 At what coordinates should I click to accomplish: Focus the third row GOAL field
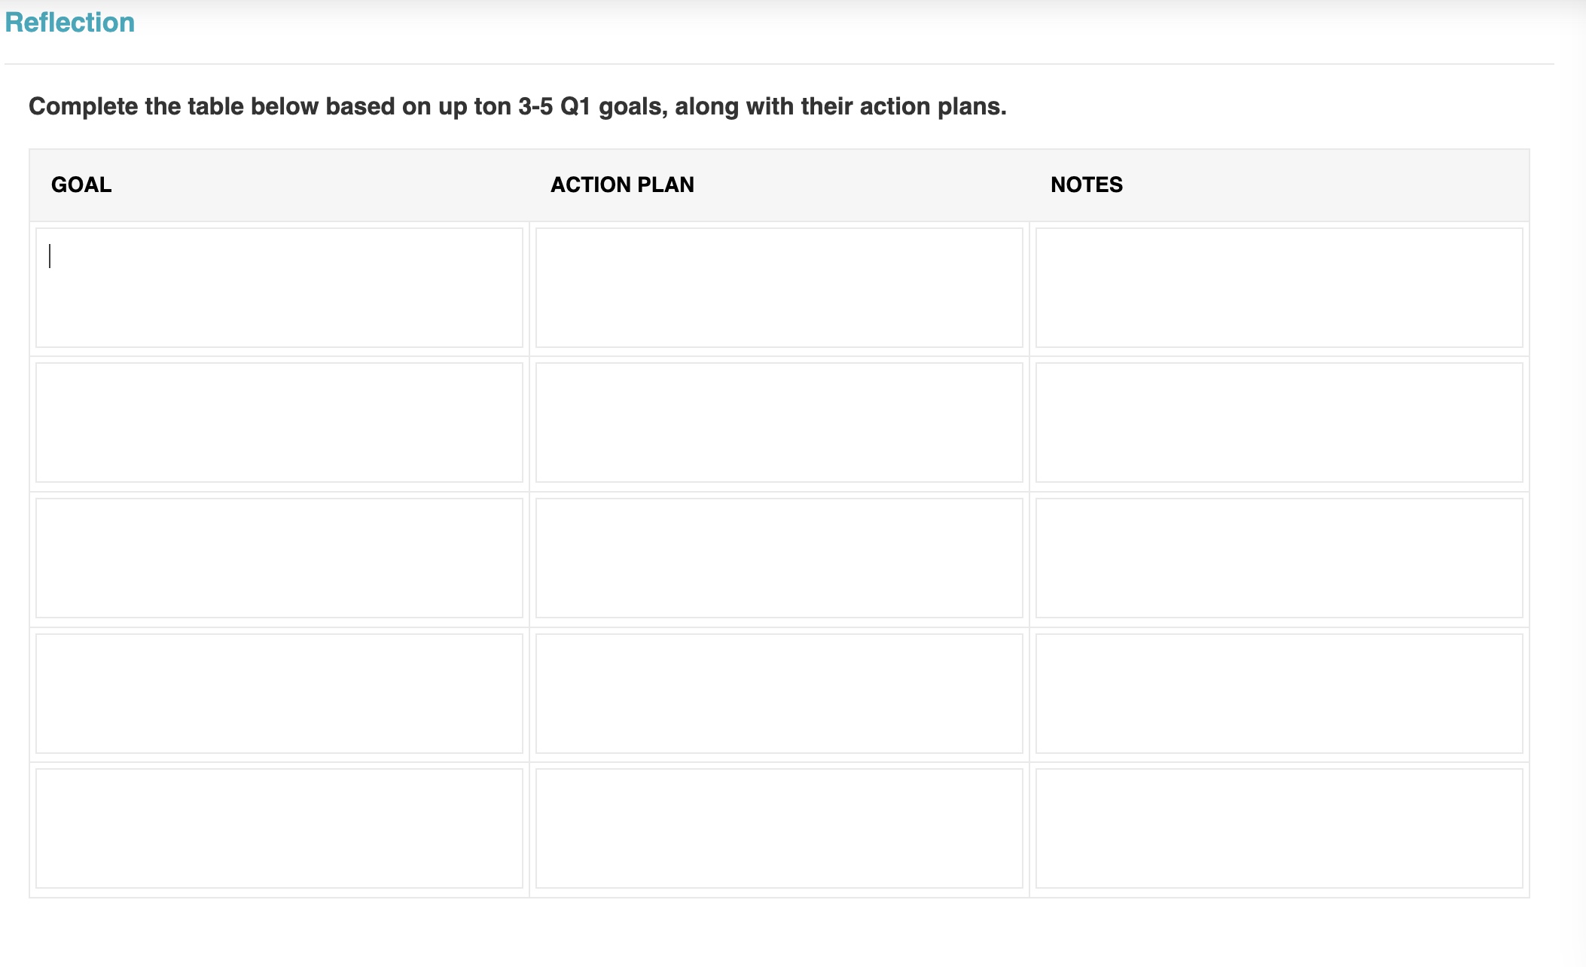click(279, 558)
